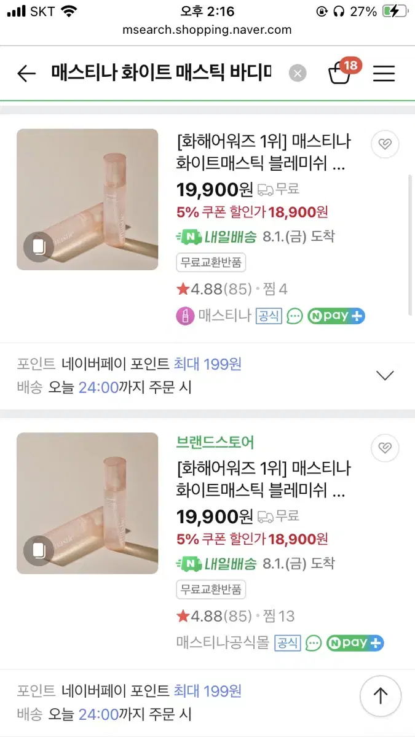Tap the 브랜드스토어 label

point(215,442)
